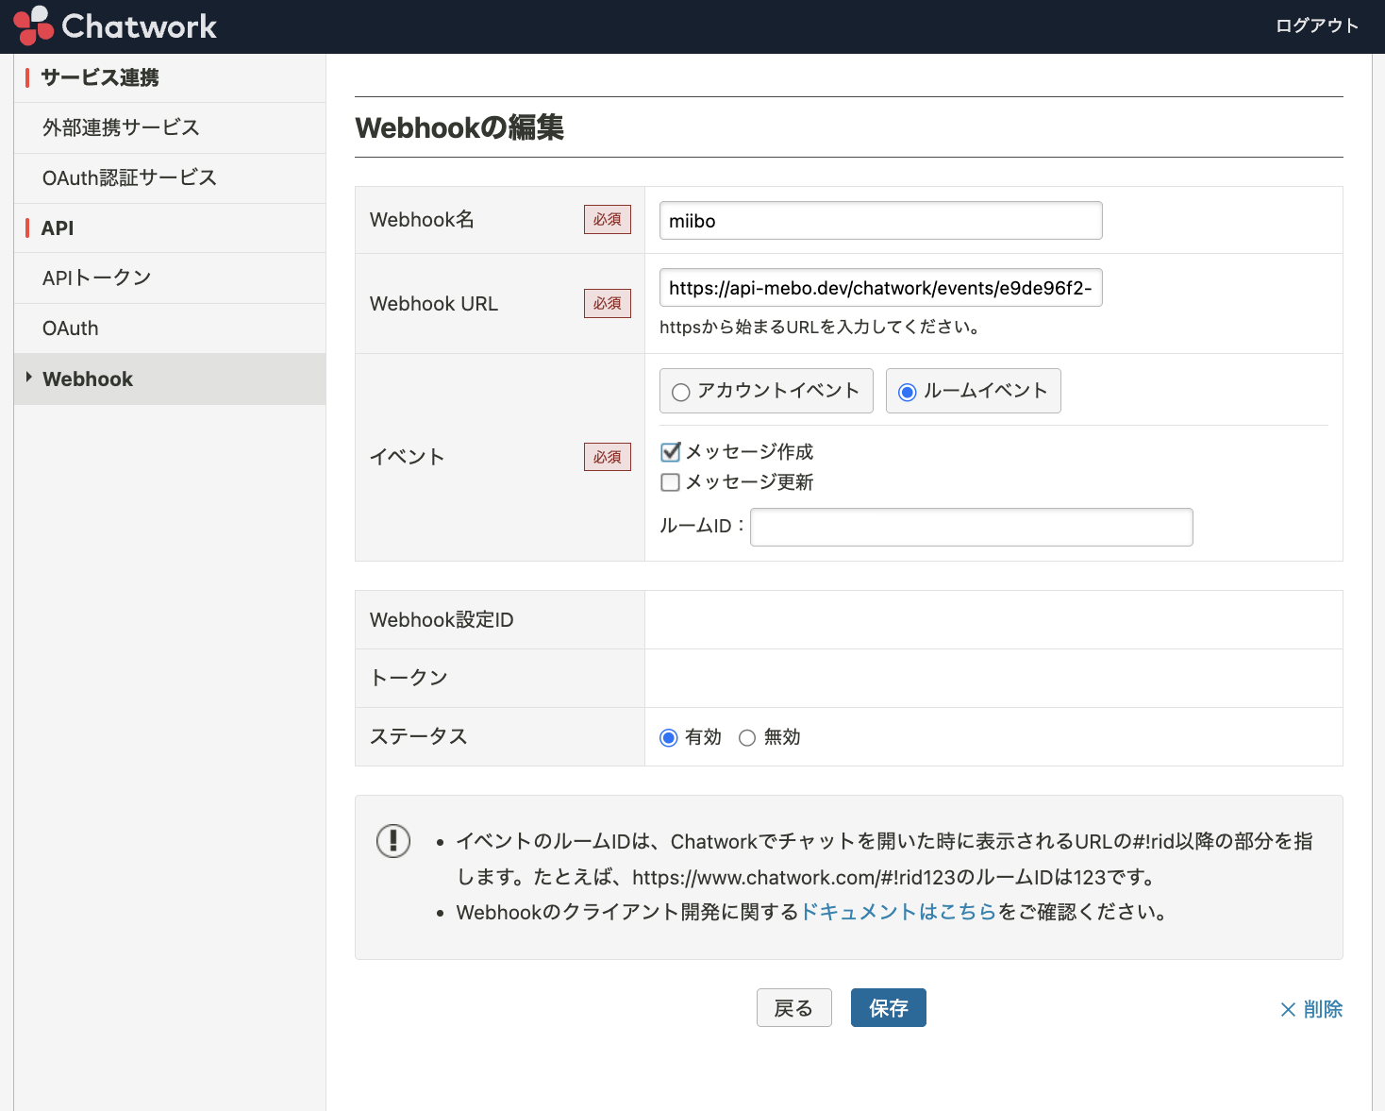
Task: Click the Webhookの編集 page title
Action: pyautogui.click(x=459, y=127)
